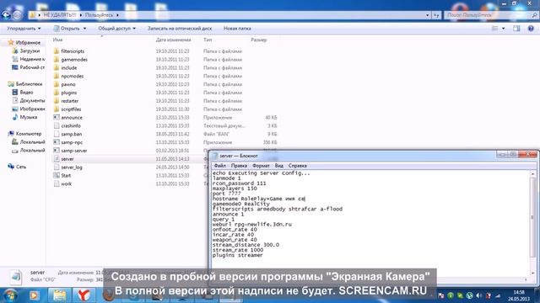Open the filterscripts folder
This screenshot has width=540, height=303.
coord(73,51)
